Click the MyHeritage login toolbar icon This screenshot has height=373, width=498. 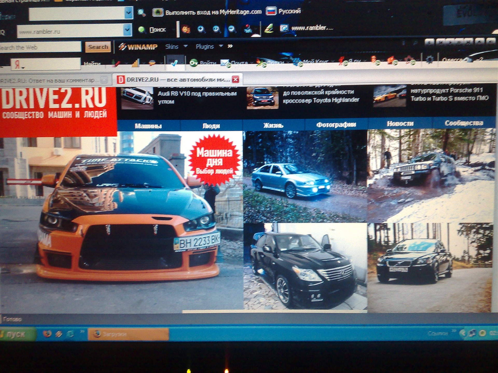click(x=158, y=12)
